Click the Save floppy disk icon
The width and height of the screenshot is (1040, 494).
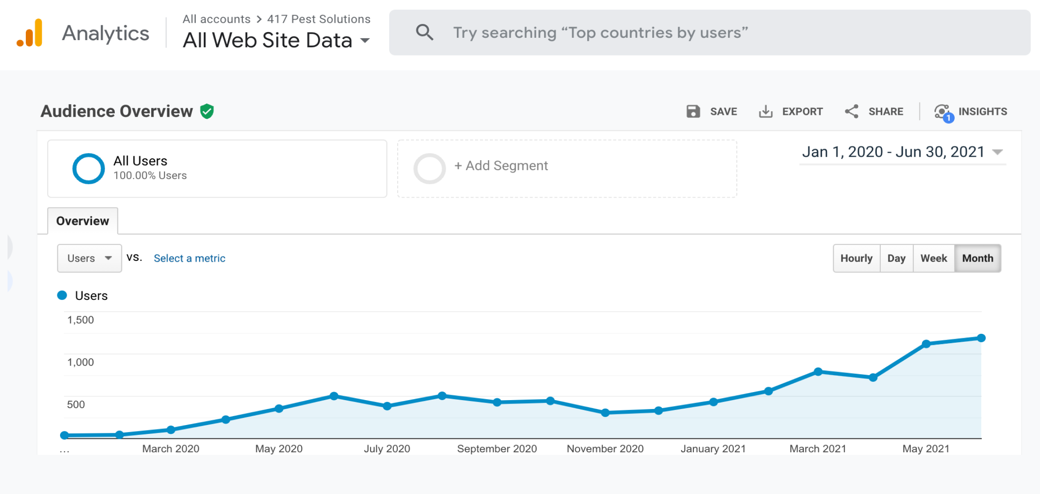[x=693, y=111]
